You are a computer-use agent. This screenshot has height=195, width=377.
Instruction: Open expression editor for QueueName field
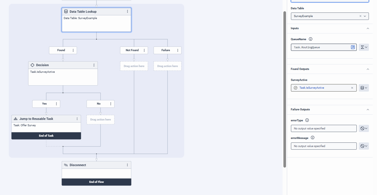(x=353, y=47)
